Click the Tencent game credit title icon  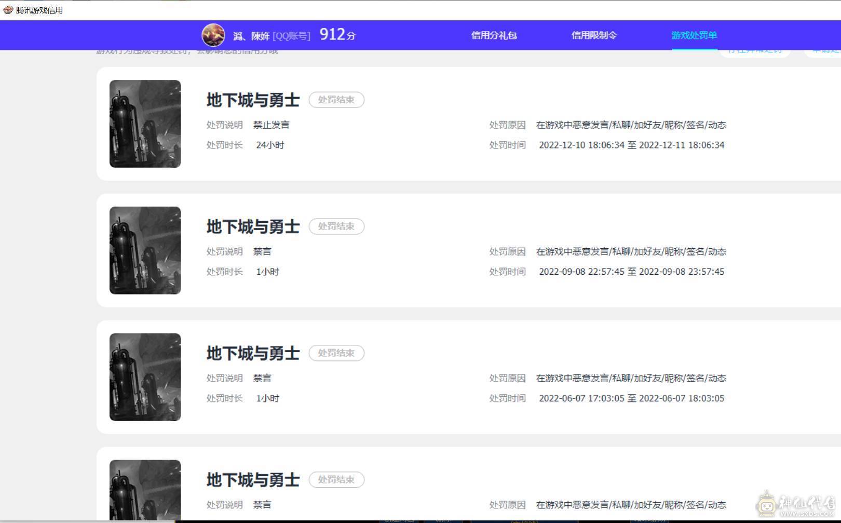click(x=8, y=10)
